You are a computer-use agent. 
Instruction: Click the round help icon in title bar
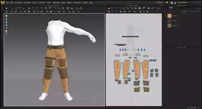point(172,3)
